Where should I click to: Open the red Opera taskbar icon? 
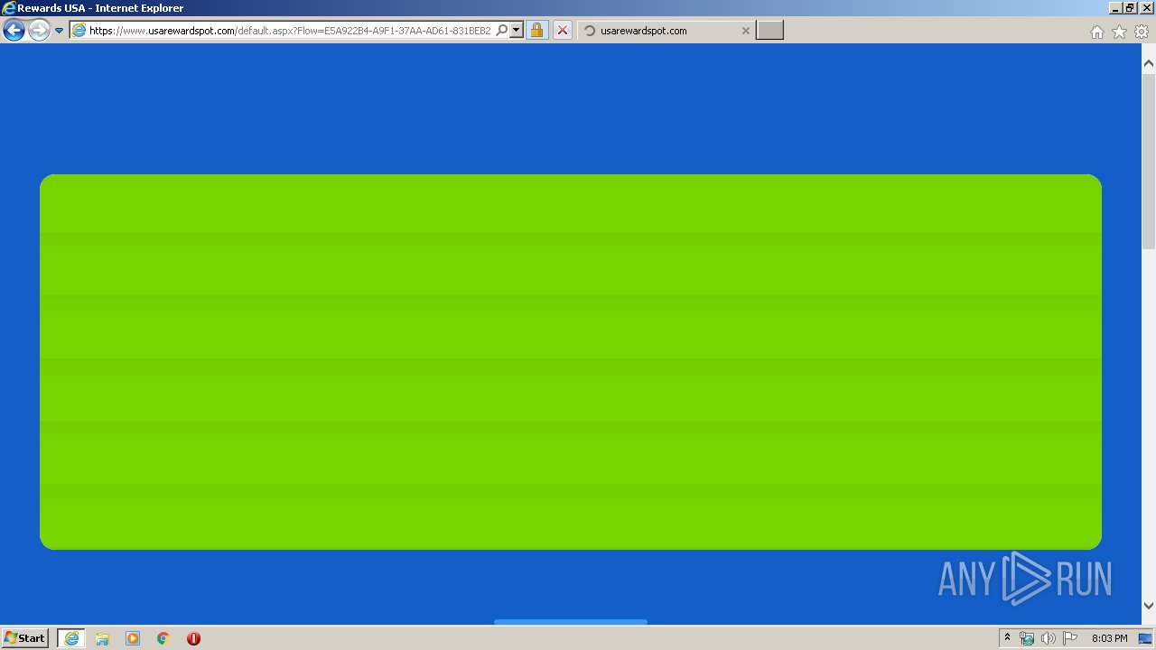pos(193,638)
